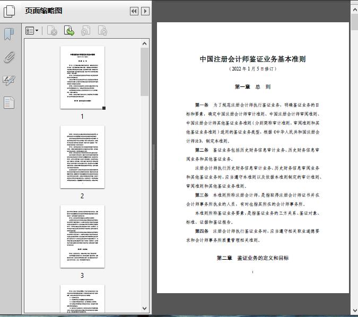The width and height of the screenshot is (358, 317).
Task: Click the 第一条 paragraph label
Action: click(x=202, y=105)
